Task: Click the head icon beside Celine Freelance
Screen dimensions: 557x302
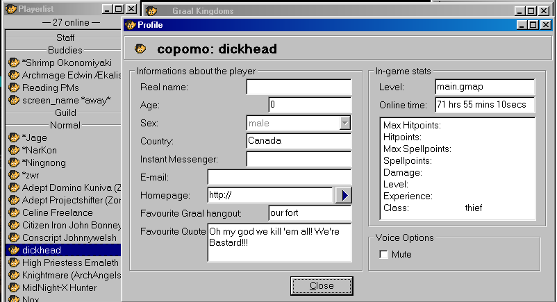Action: point(13,213)
